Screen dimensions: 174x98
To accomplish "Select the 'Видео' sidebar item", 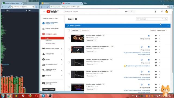I will pyautogui.click(x=52, y=38).
